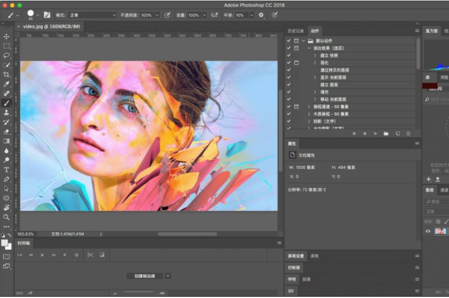Select the Zoom tool
Image resolution: width=449 pixels, height=298 pixels.
(7, 216)
